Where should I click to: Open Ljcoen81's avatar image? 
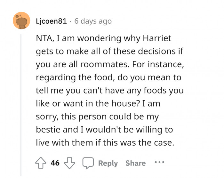[21, 21]
